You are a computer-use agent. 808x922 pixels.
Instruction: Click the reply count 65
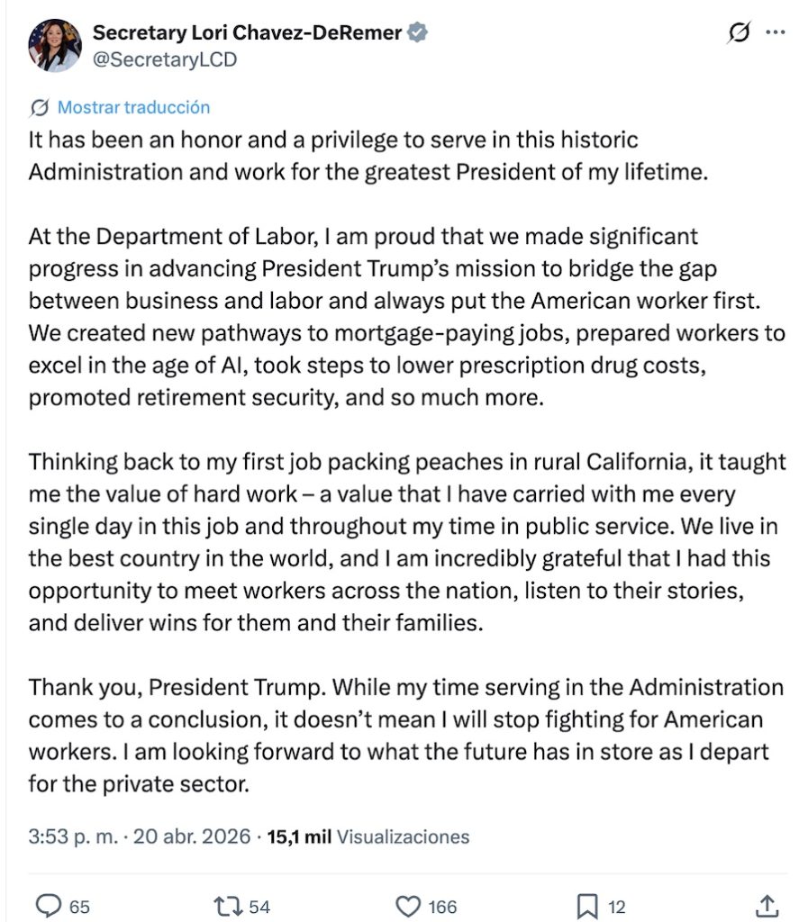(79, 907)
